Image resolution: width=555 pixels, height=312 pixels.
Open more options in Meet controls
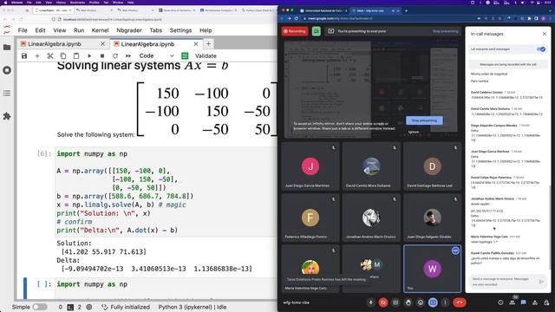pyautogui.click(x=445, y=302)
